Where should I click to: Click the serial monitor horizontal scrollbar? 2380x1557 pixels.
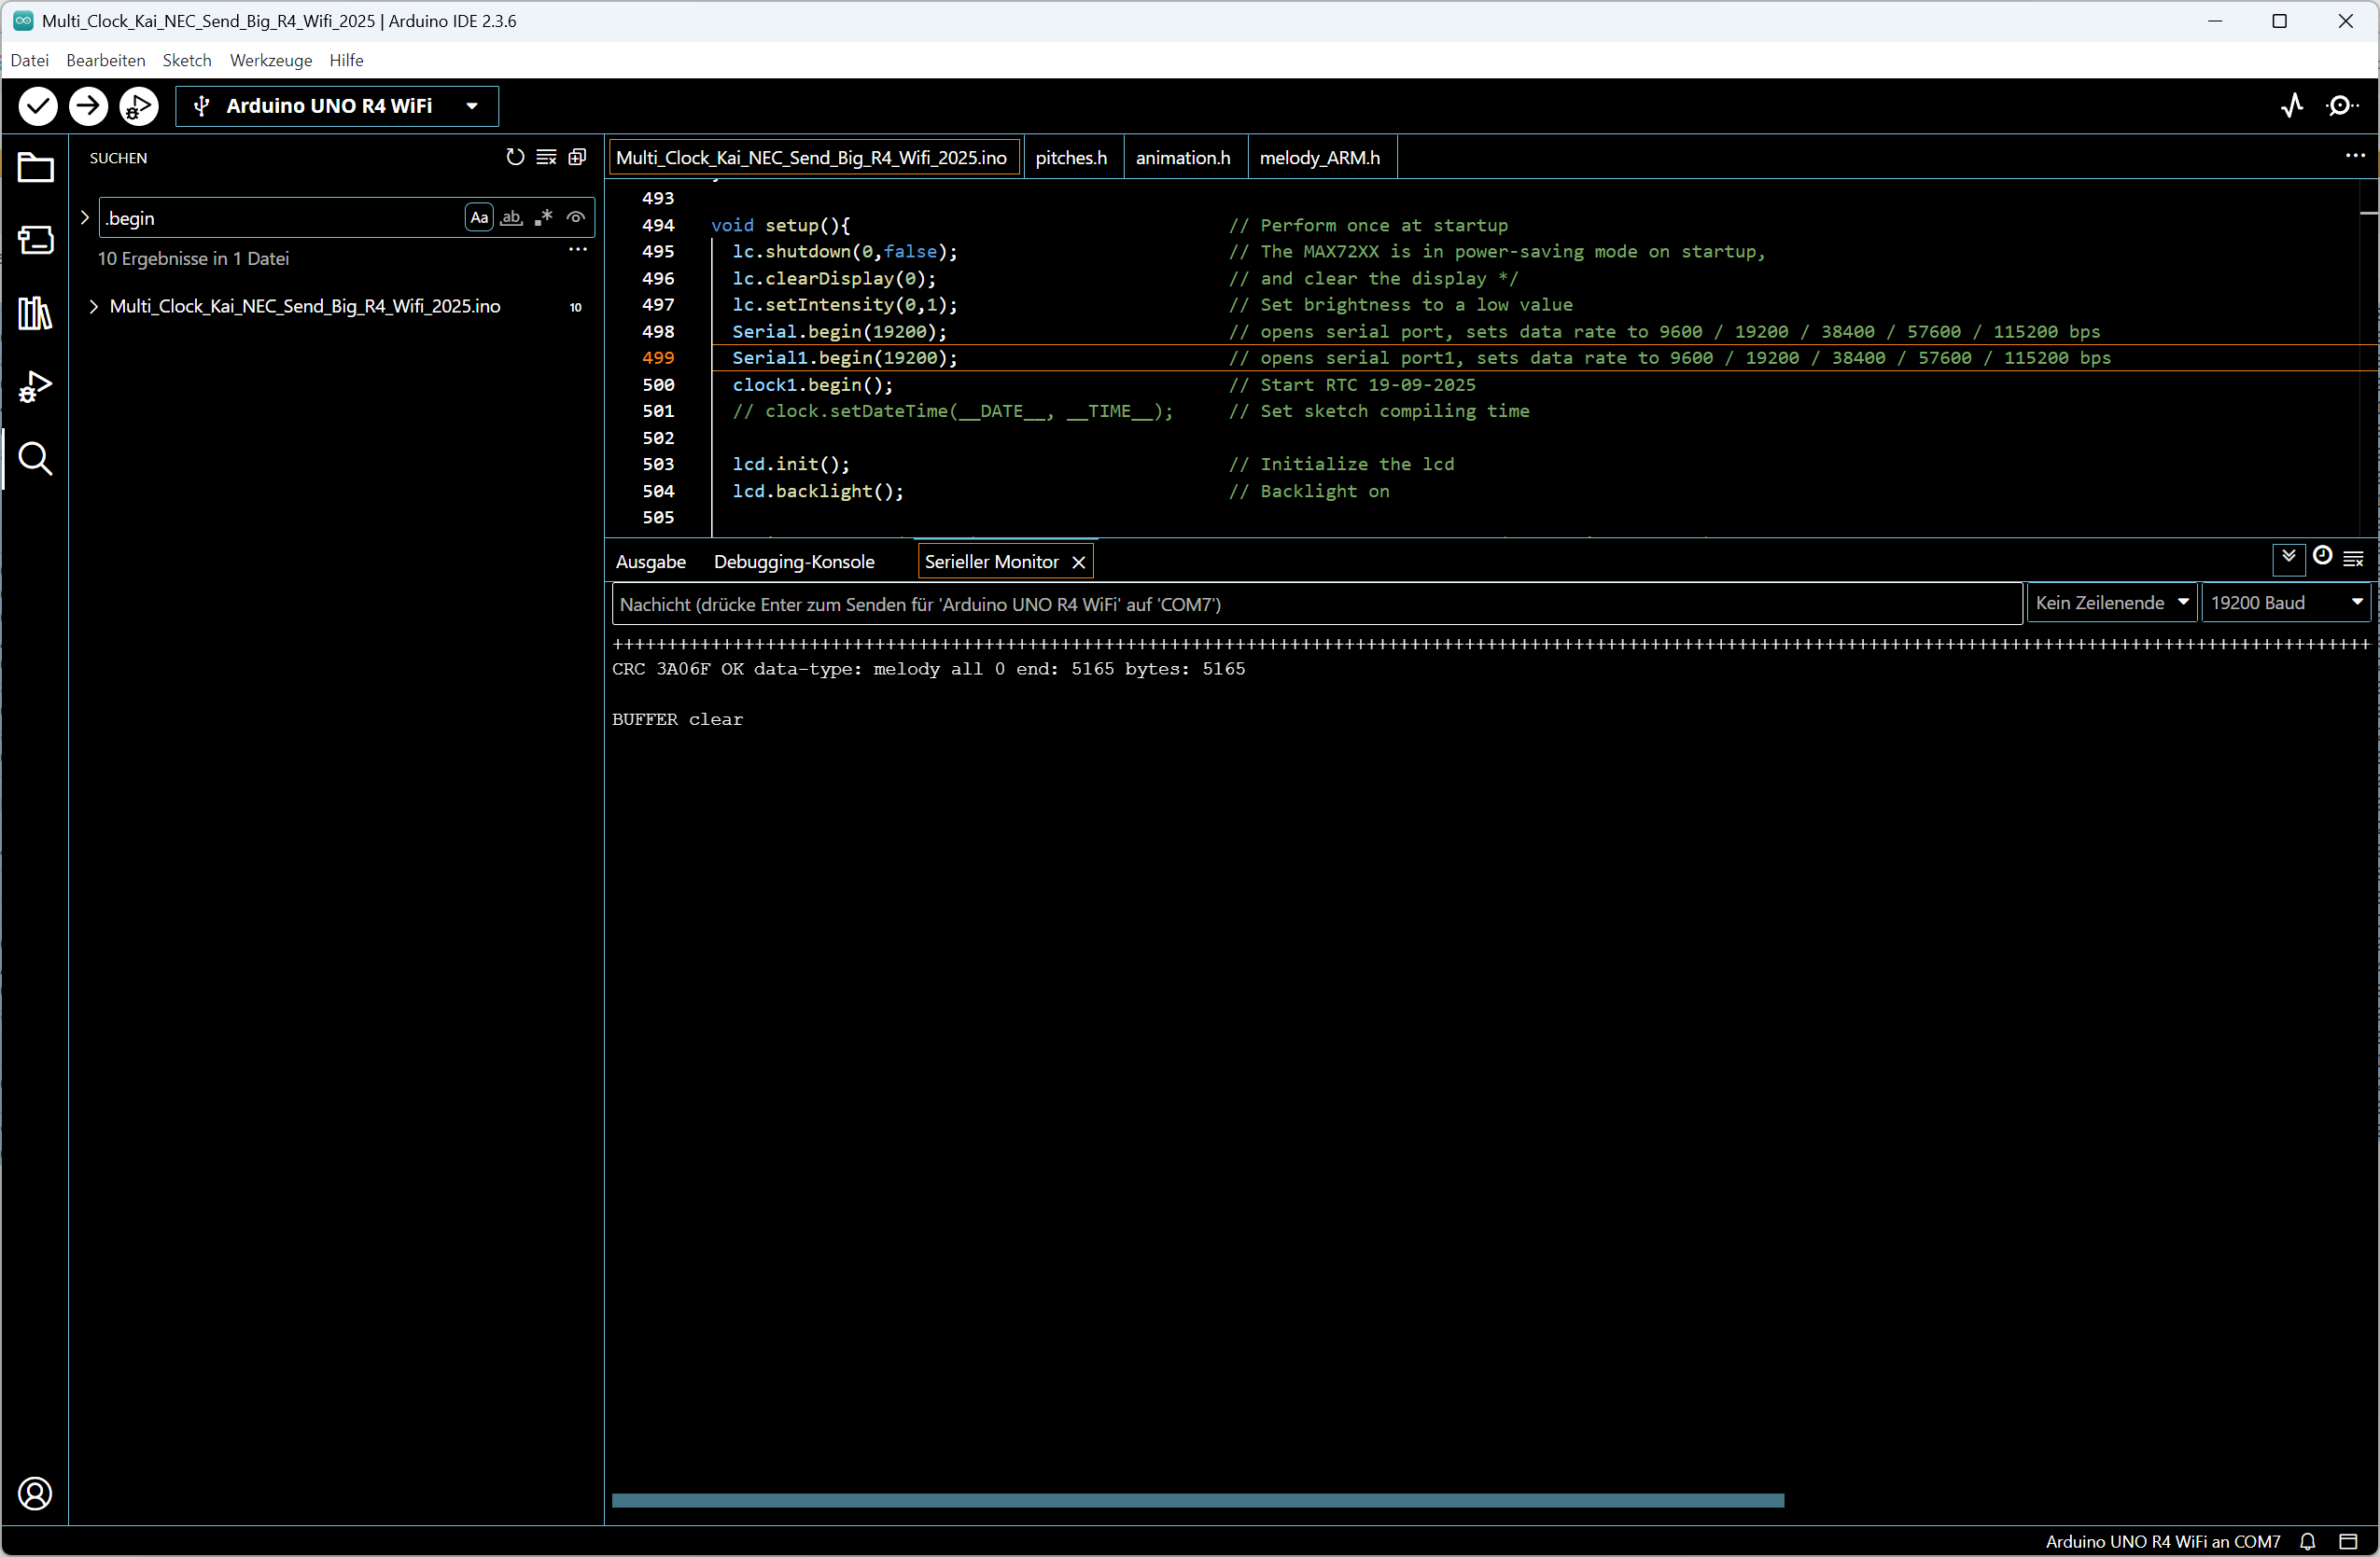tap(1197, 1500)
